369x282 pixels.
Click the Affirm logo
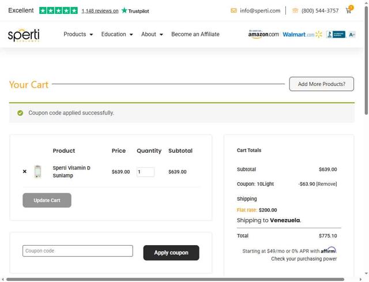pyautogui.click(x=329, y=250)
